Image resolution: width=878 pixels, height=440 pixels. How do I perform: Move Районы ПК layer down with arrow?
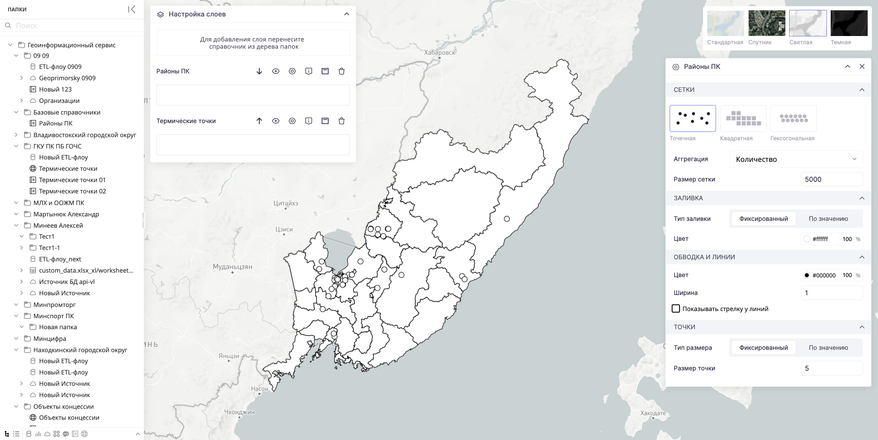click(x=259, y=71)
